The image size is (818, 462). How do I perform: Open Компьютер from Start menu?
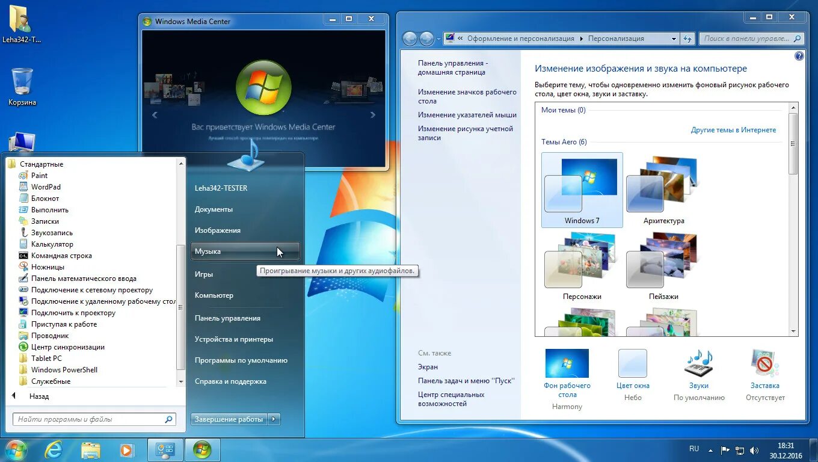tap(214, 295)
